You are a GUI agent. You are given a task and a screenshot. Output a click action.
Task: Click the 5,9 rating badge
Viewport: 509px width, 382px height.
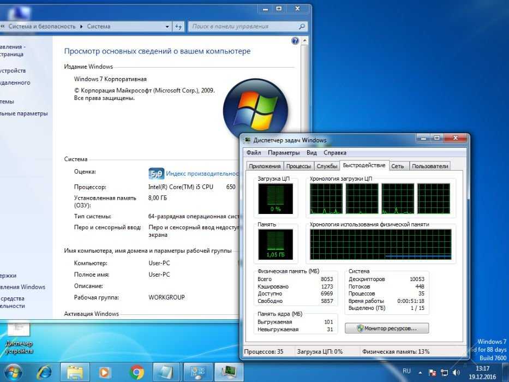pyautogui.click(x=157, y=174)
